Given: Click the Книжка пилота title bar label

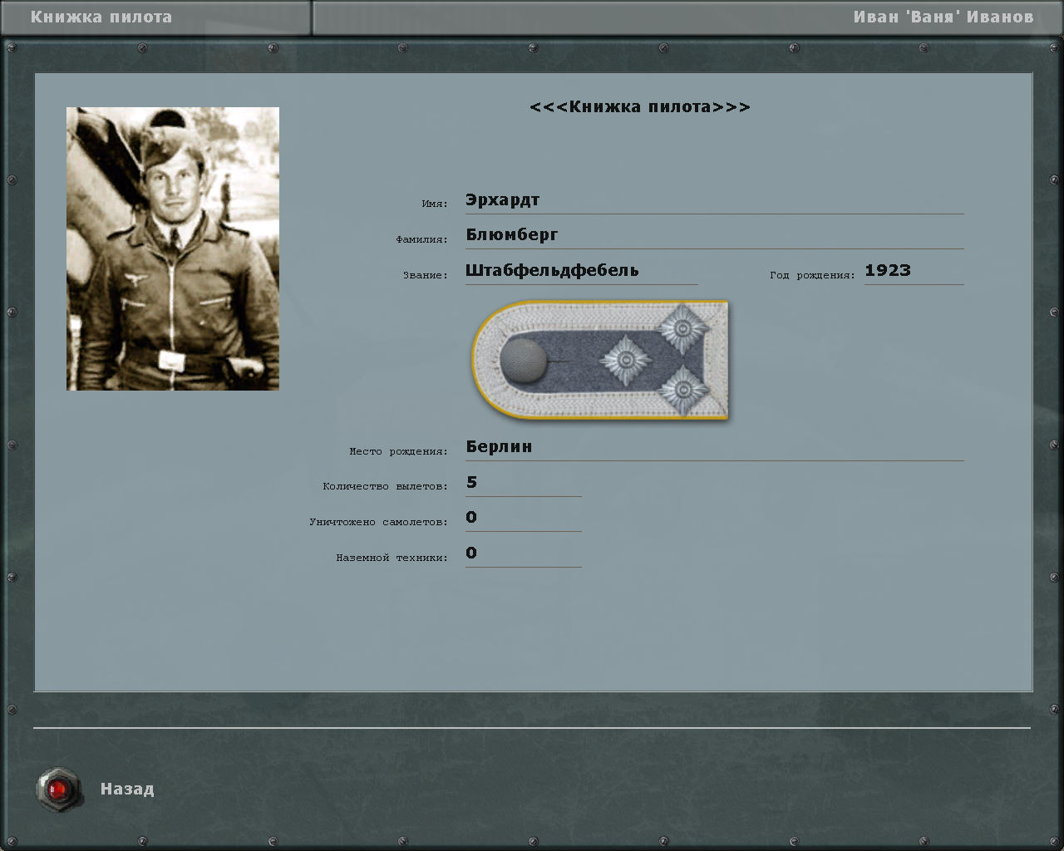Looking at the screenshot, I should (101, 17).
